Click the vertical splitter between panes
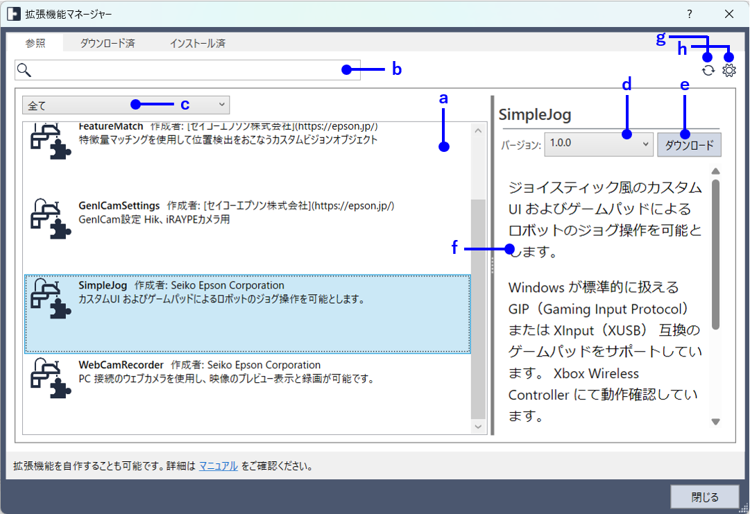This screenshot has height=514, width=750. (493, 264)
